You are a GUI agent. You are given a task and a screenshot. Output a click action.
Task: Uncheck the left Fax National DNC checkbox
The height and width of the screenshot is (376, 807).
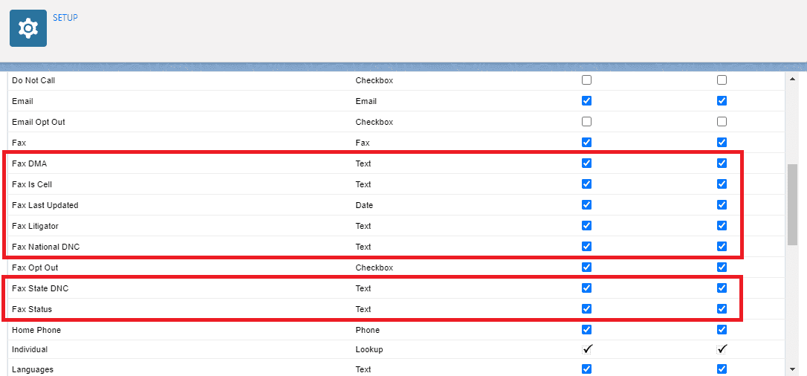[586, 247]
